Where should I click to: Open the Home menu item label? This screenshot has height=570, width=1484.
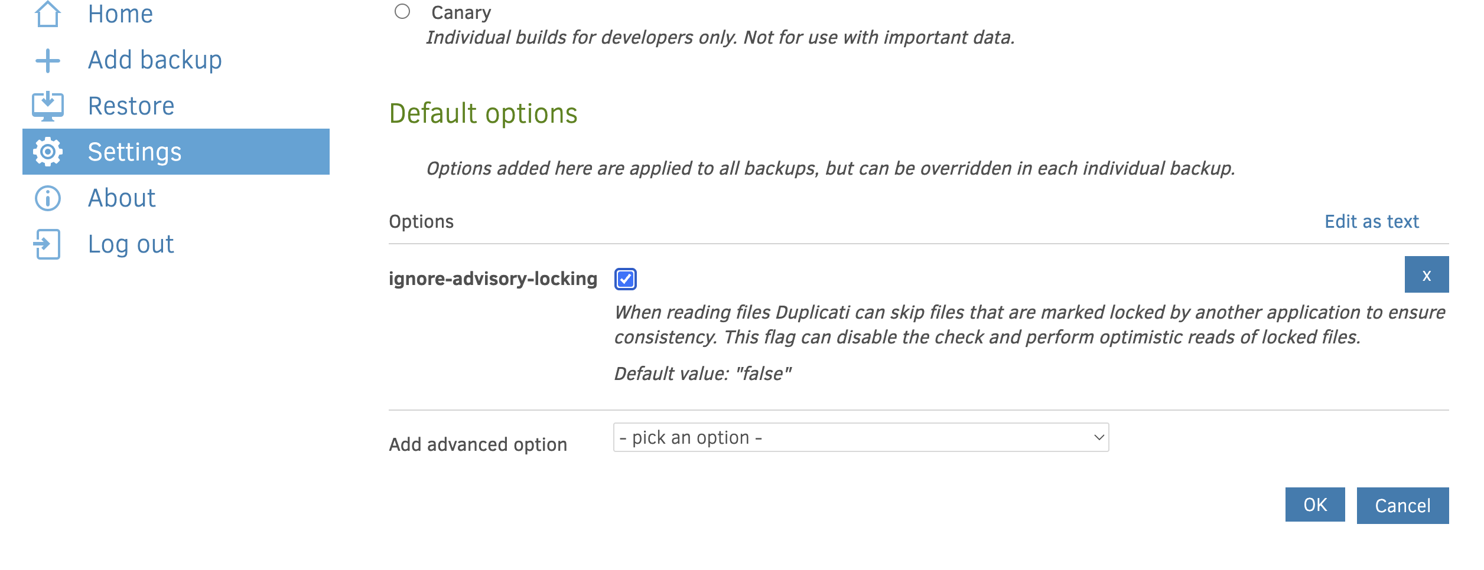pyautogui.click(x=121, y=14)
